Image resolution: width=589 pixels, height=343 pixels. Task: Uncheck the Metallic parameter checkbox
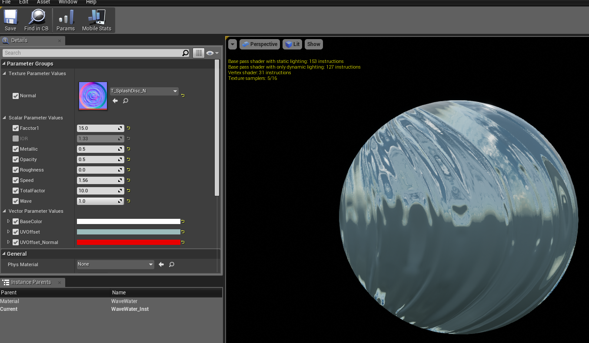pos(16,149)
